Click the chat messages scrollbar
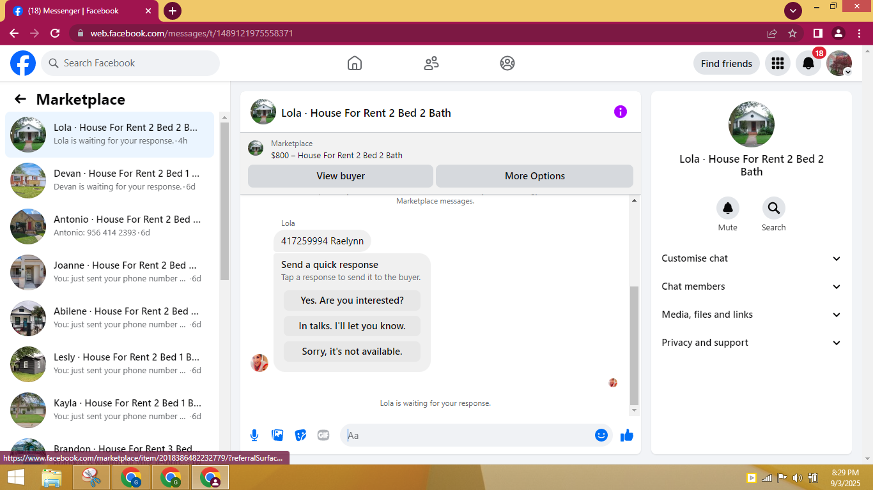 tap(634, 345)
